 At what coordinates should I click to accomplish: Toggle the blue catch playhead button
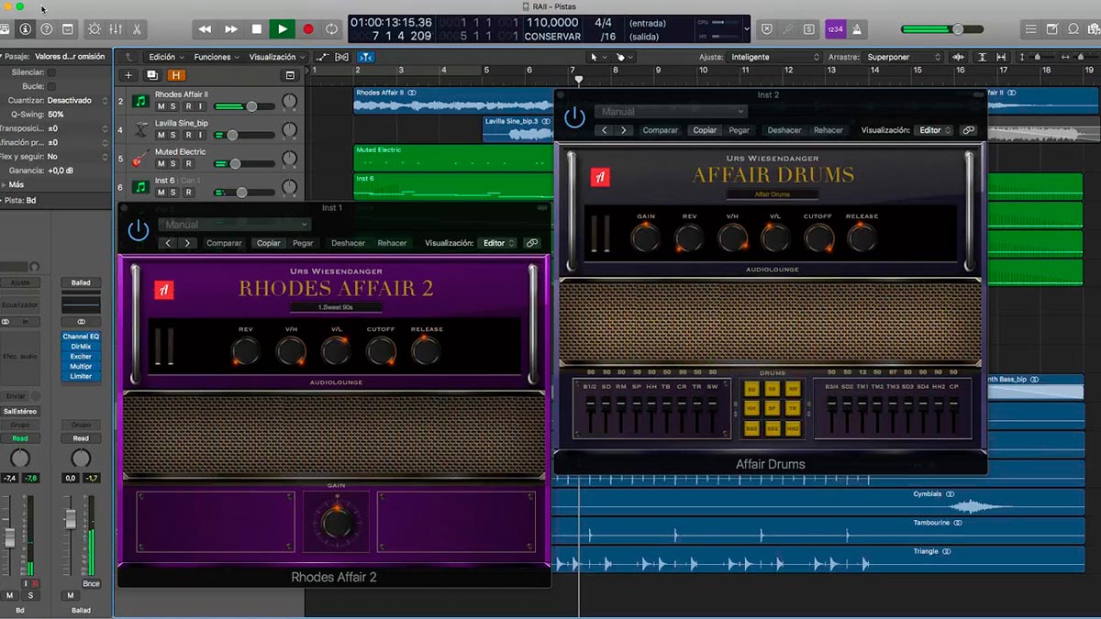point(366,57)
